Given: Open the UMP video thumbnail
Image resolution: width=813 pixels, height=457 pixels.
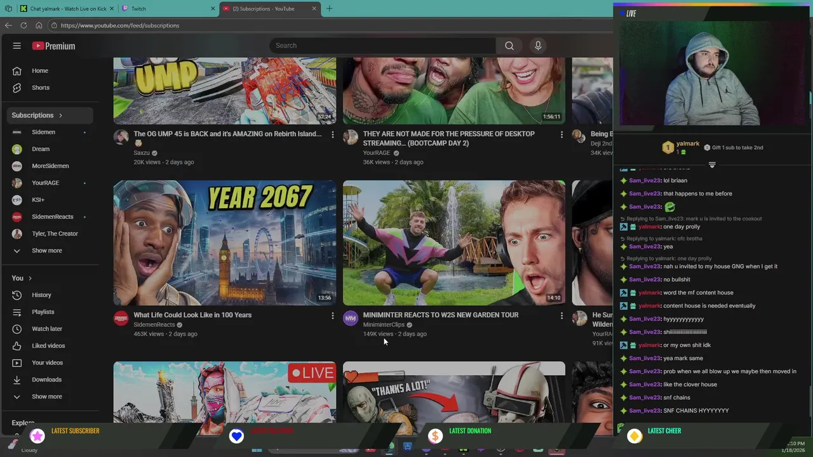Looking at the screenshot, I should pos(225,91).
